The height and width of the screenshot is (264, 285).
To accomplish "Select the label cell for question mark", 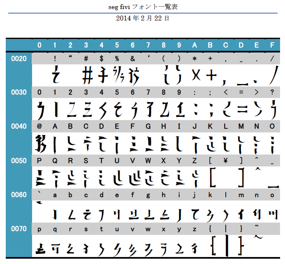I will (x=272, y=92).
